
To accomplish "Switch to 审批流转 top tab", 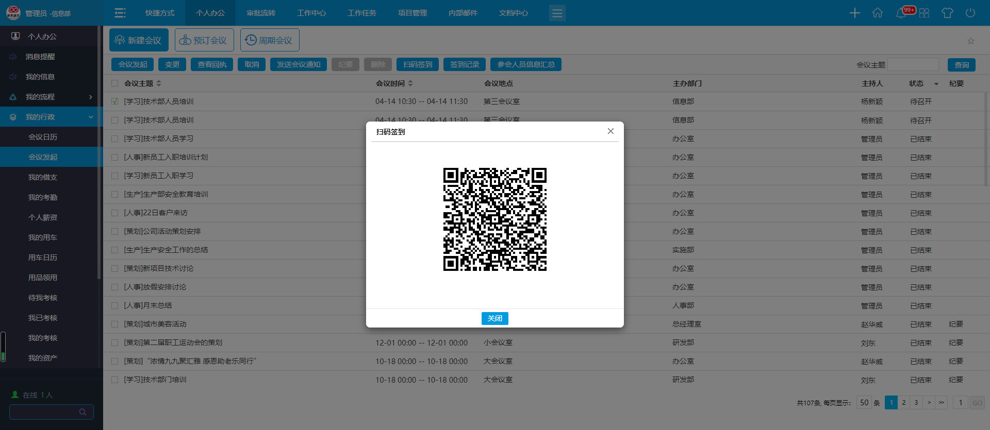I will [261, 13].
